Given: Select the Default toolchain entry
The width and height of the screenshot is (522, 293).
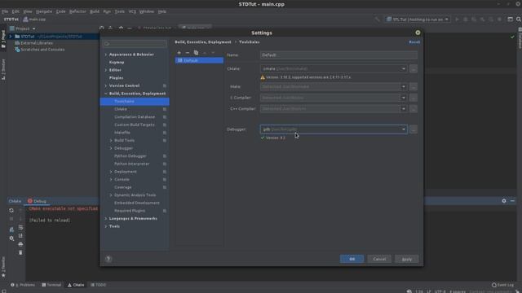Looking at the screenshot, I should pyautogui.click(x=199, y=60).
